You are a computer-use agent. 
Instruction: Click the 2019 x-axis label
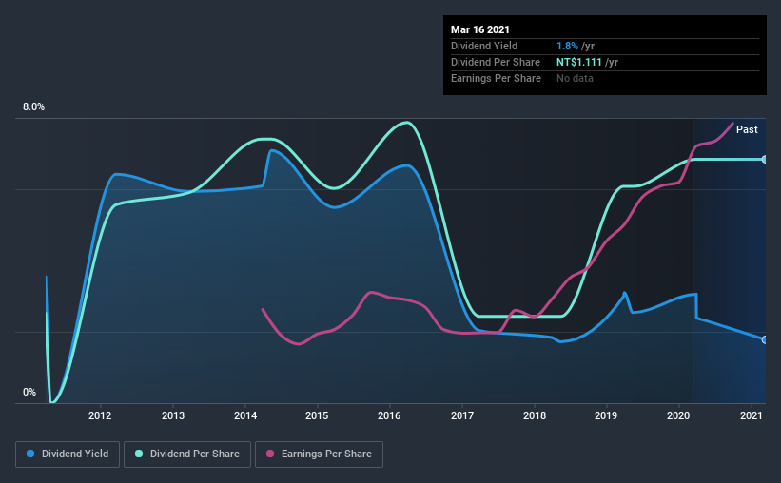606,415
